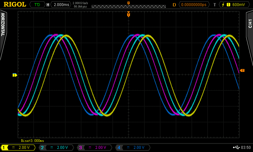Open the 600mV trigger level setting
Image resolution: width=253 pixels, height=152 pixels.
tap(238, 5)
